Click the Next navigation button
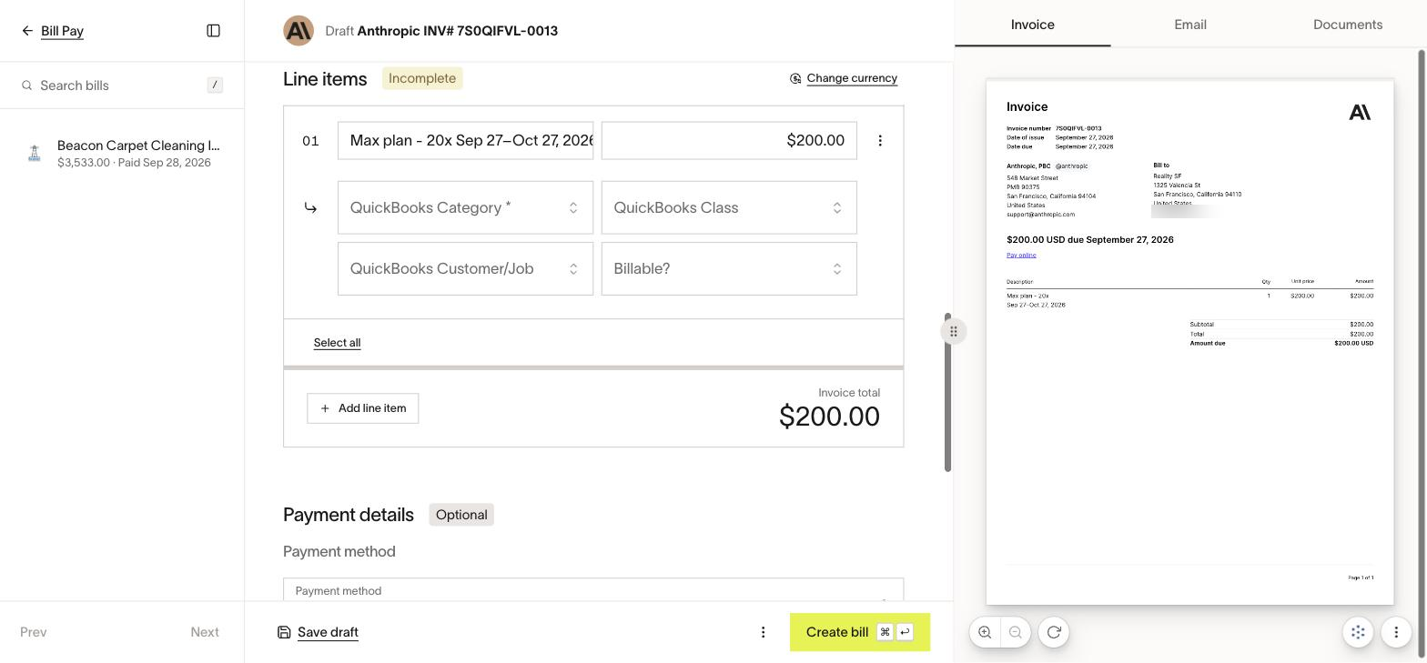 (205, 632)
